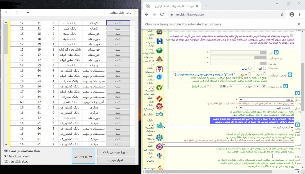Screen dimensions: 305x174
Task: Select ندارم for isargari status
Action: [x=249, y=74]
